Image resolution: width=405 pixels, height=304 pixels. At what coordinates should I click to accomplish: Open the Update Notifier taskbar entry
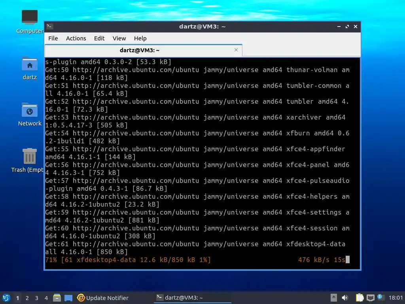[102, 298]
